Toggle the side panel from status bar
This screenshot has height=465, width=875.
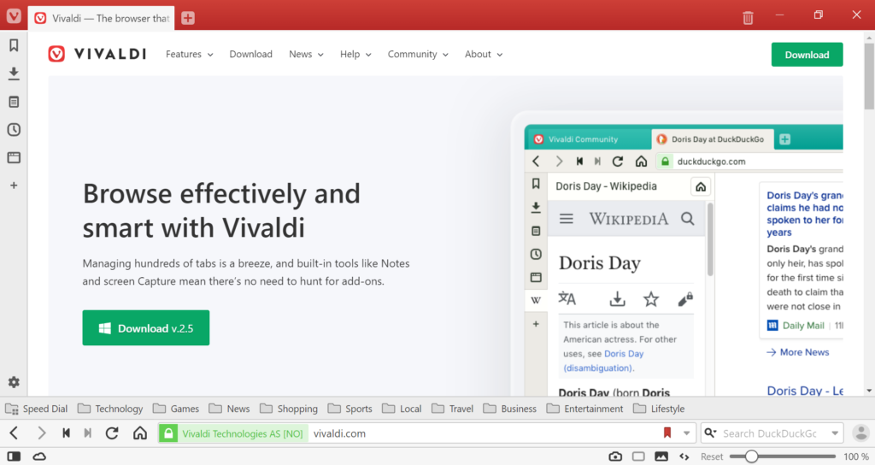click(x=14, y=456)
